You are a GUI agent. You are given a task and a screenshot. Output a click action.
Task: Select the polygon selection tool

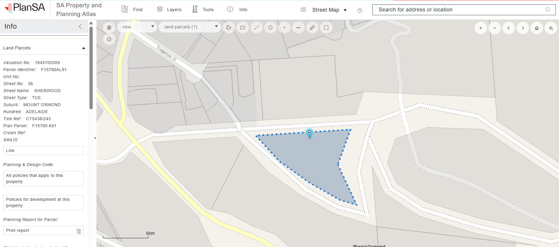click(228, 27)
